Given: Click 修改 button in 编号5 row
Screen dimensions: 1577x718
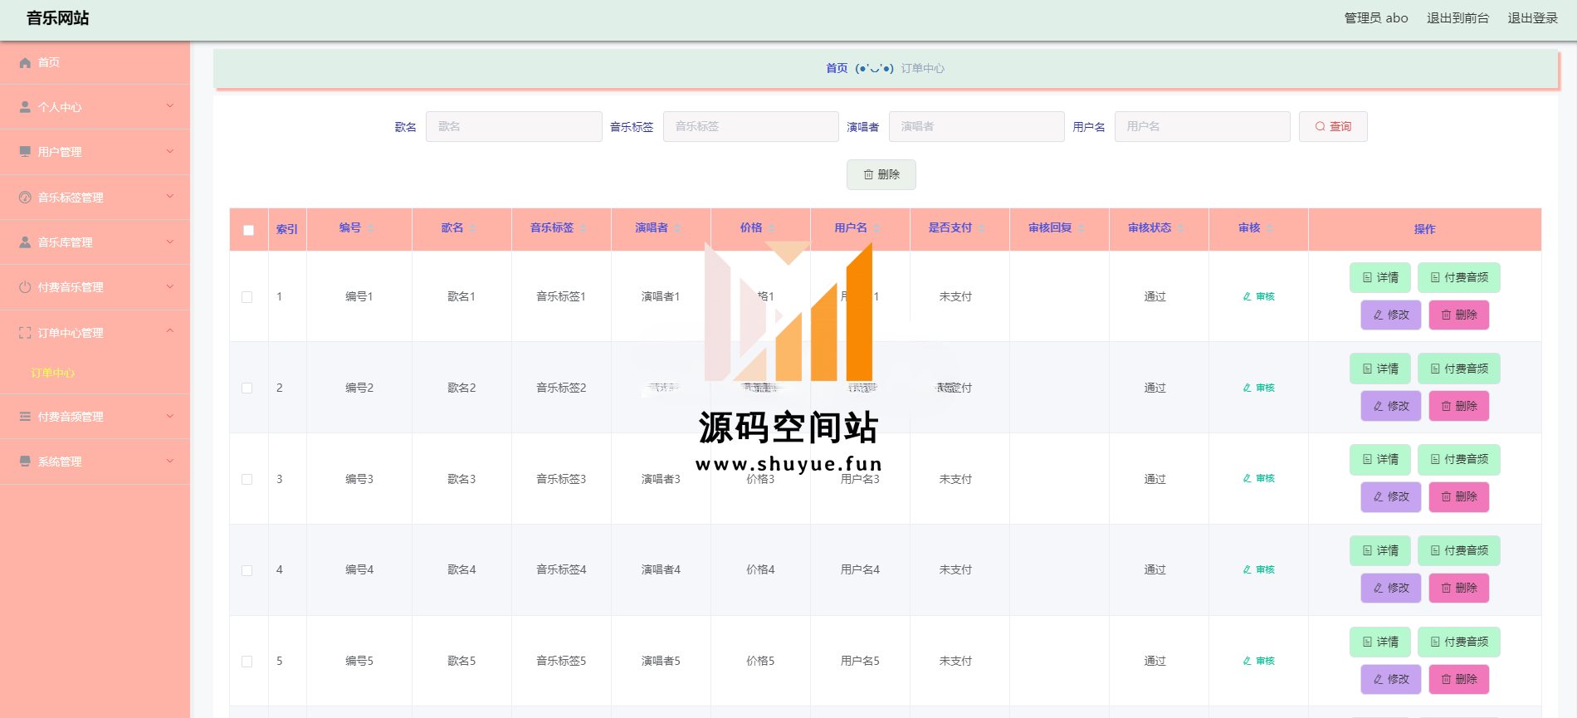Looking at the screenshot, I should [1390, 679].
